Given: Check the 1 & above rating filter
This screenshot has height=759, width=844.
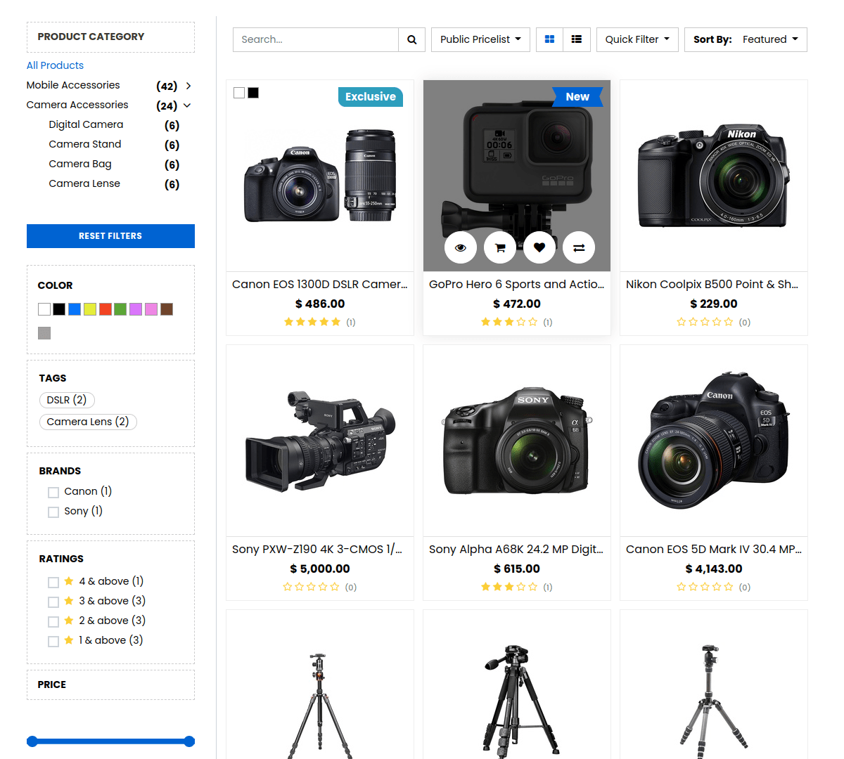Looking at the screenshot, I should click(53, 642).
